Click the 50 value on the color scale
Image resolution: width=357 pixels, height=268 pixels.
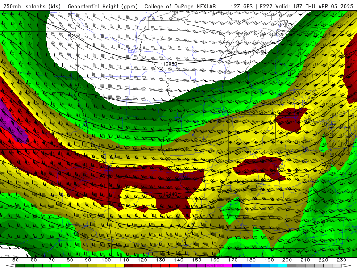pyautogui.click(x=16, y=260)
